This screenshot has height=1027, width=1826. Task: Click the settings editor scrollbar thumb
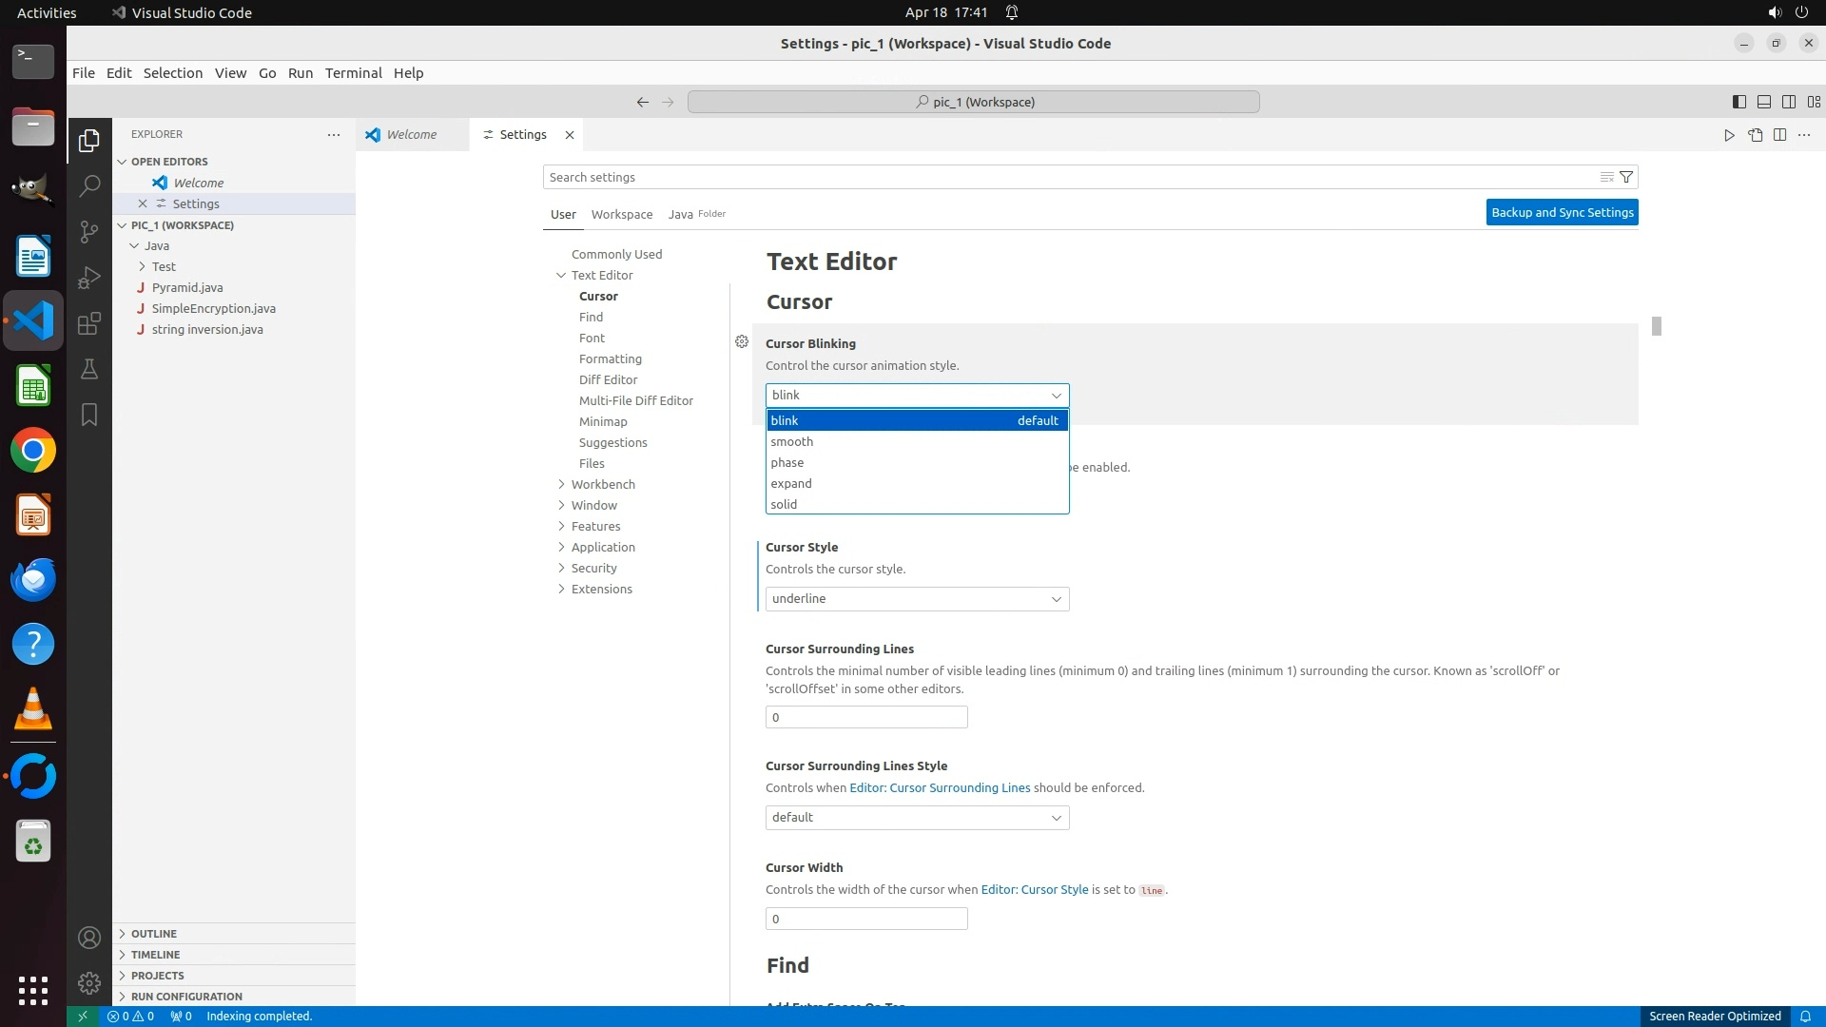pyautogui.click(x=1656, y=326)
